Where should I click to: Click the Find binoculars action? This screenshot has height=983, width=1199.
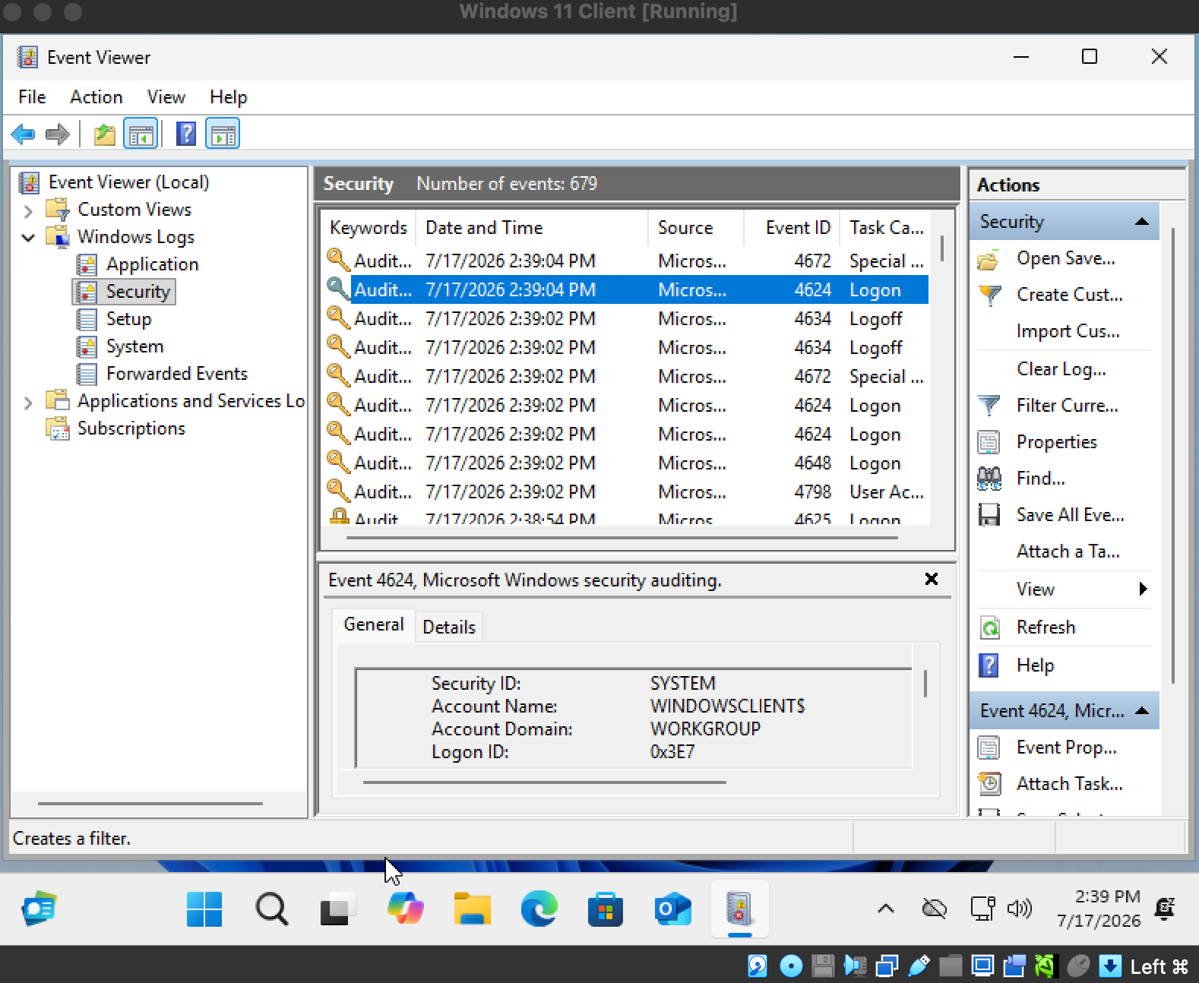tap(1040, 479)
